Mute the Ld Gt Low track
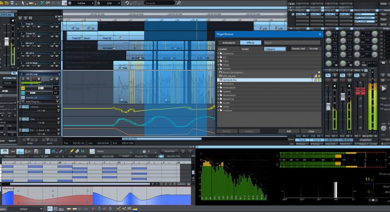 click(29, 79)
